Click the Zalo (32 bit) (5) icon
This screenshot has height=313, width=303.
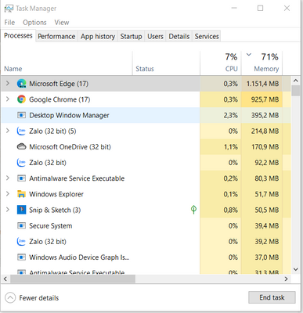pos(21,131)
